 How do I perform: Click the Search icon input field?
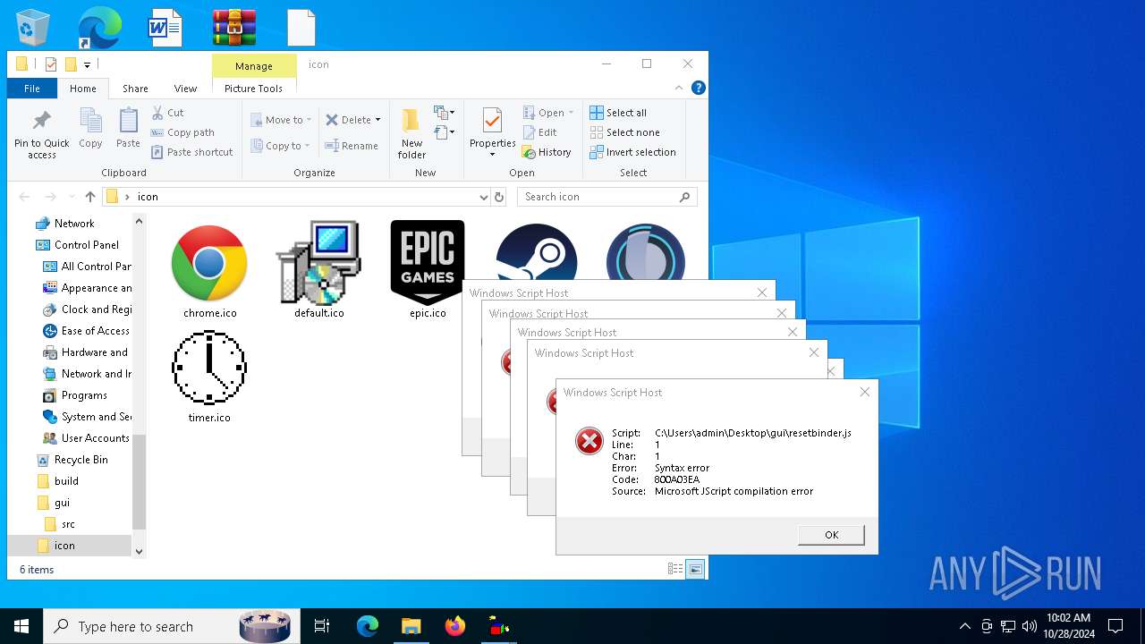coord(606,197)
